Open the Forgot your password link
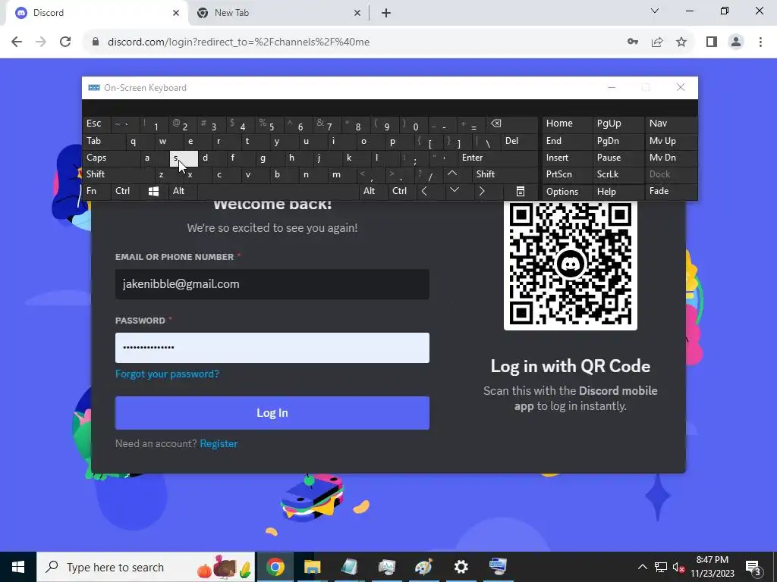 (x=167, y=374)
